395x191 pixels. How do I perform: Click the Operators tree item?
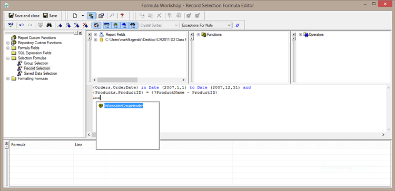pos(316,35)
